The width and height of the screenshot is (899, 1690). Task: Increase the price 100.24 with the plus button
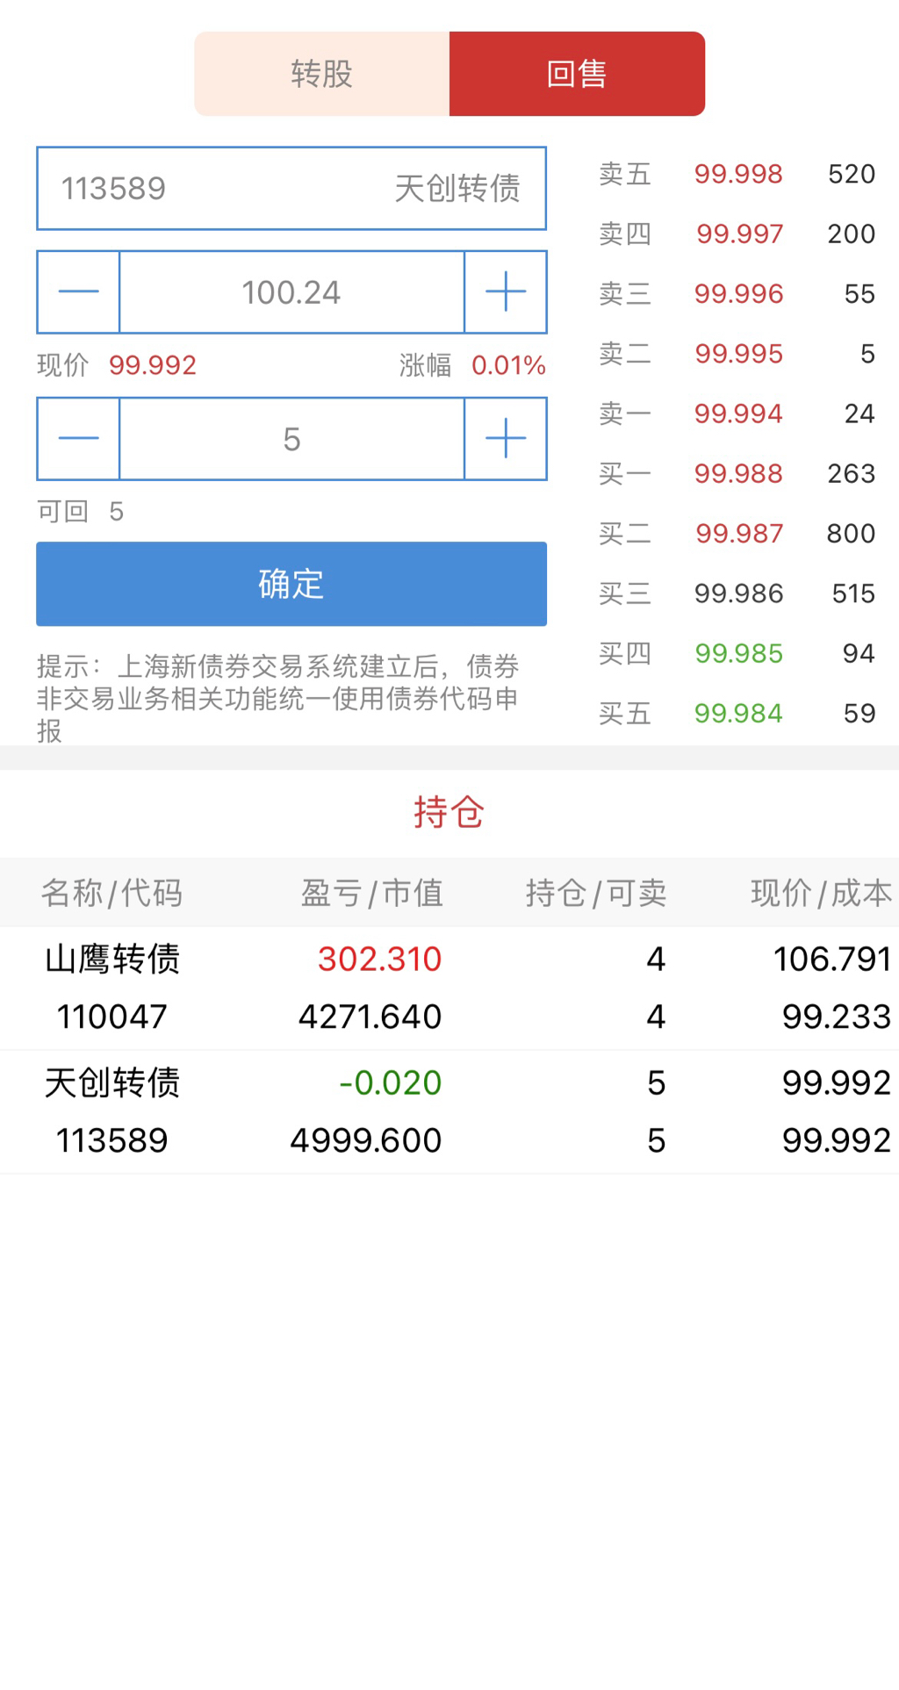tap(506, 291)
